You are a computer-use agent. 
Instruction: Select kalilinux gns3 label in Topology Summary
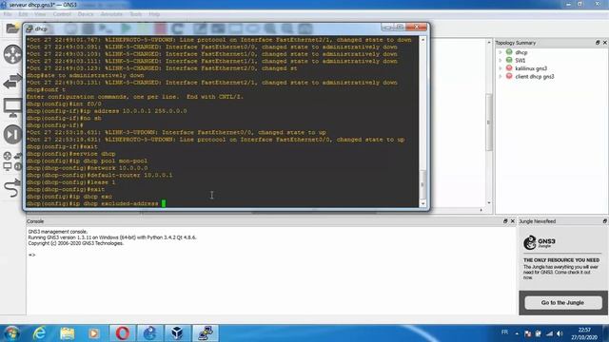click(x=531, y=68)
